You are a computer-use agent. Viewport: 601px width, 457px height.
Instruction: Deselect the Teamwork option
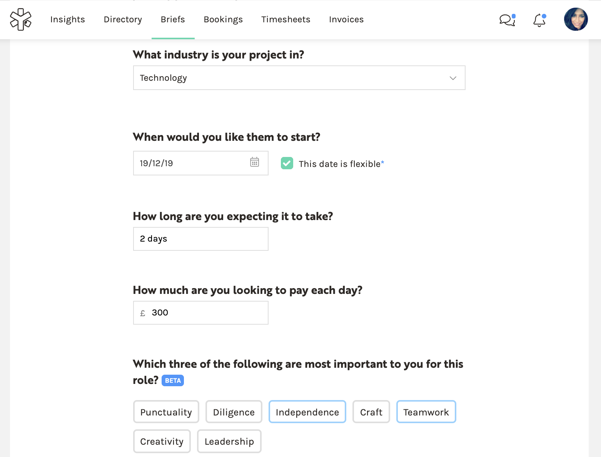(x=426, y=412)
